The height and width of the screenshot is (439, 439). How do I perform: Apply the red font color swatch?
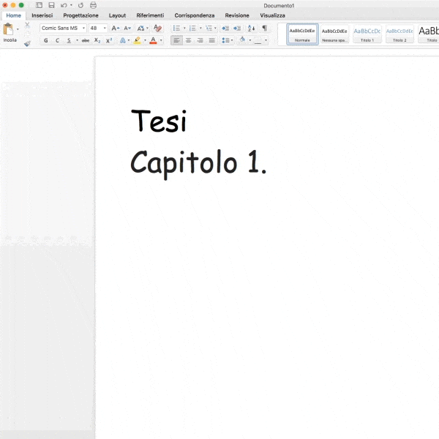click(153, 41)
